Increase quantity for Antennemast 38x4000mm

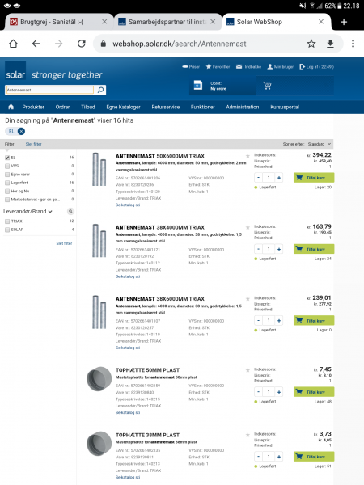coord(279,249)
